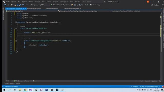Click the Task View taskbar icon
Viewport: 164px width, 92px height.
15,90
